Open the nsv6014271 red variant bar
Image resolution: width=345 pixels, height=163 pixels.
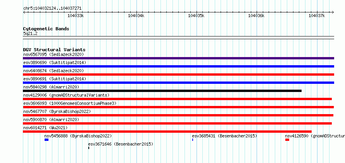coord(167,132)
